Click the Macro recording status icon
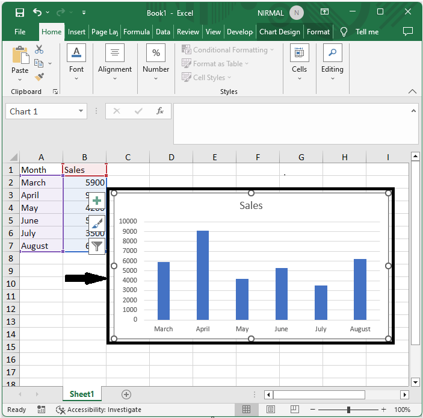This screenshot has width=423, height=418. pos(41,410)
